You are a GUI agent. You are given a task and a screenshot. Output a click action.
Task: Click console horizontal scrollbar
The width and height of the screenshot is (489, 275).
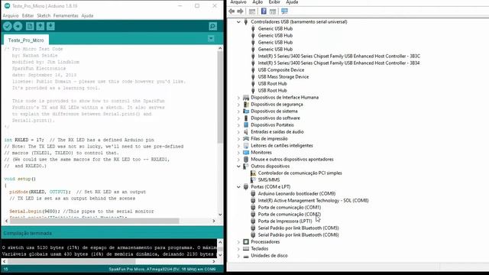(71, 261)
